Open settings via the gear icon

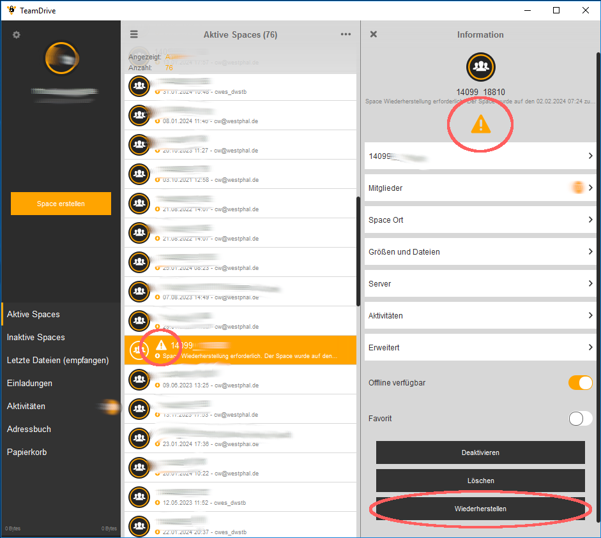17,35
